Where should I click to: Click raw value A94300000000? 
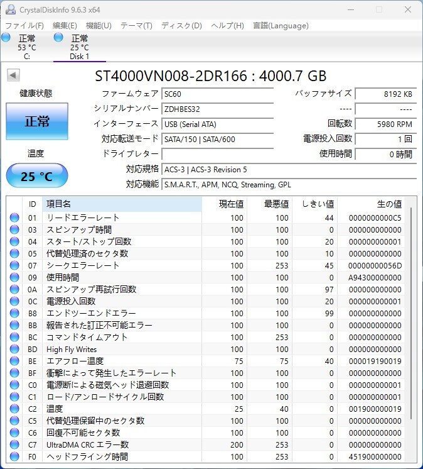coord(375,278)
